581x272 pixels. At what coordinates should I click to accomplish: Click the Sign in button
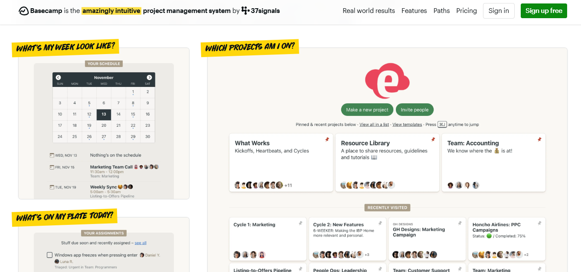pos(499,11)
